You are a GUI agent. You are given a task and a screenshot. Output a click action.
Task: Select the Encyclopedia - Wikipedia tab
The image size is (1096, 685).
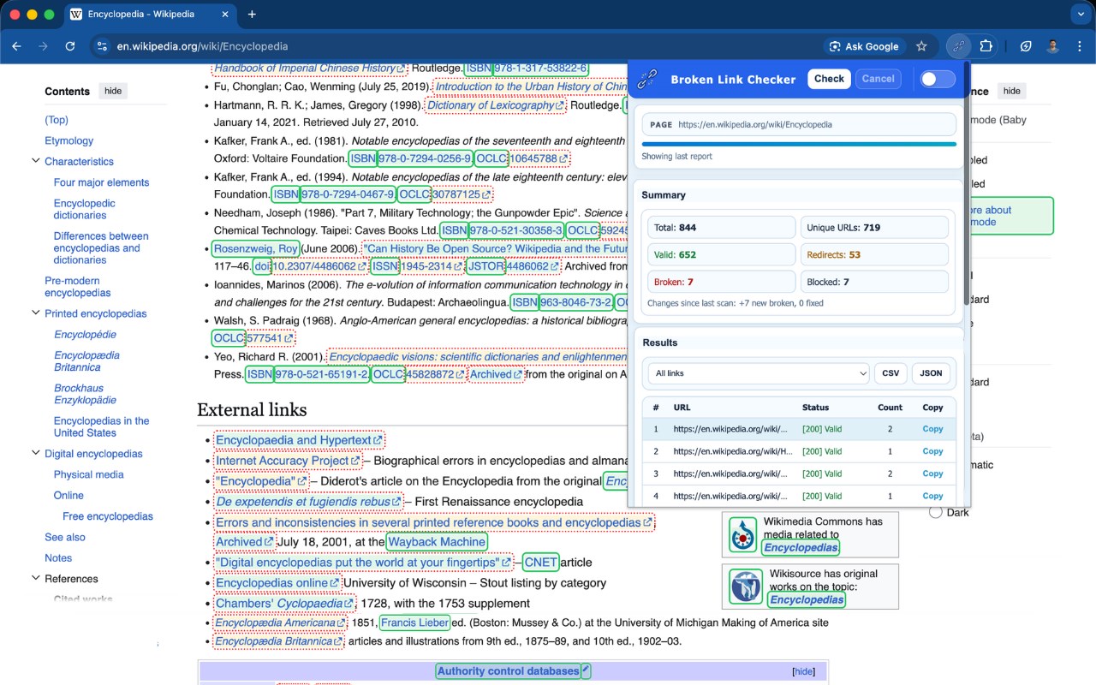pyautogui.click(x=148, y=15)
